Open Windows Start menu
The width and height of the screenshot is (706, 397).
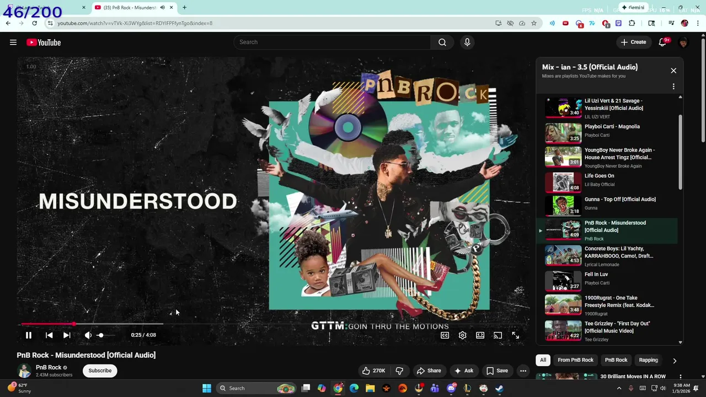coord(206,388)
